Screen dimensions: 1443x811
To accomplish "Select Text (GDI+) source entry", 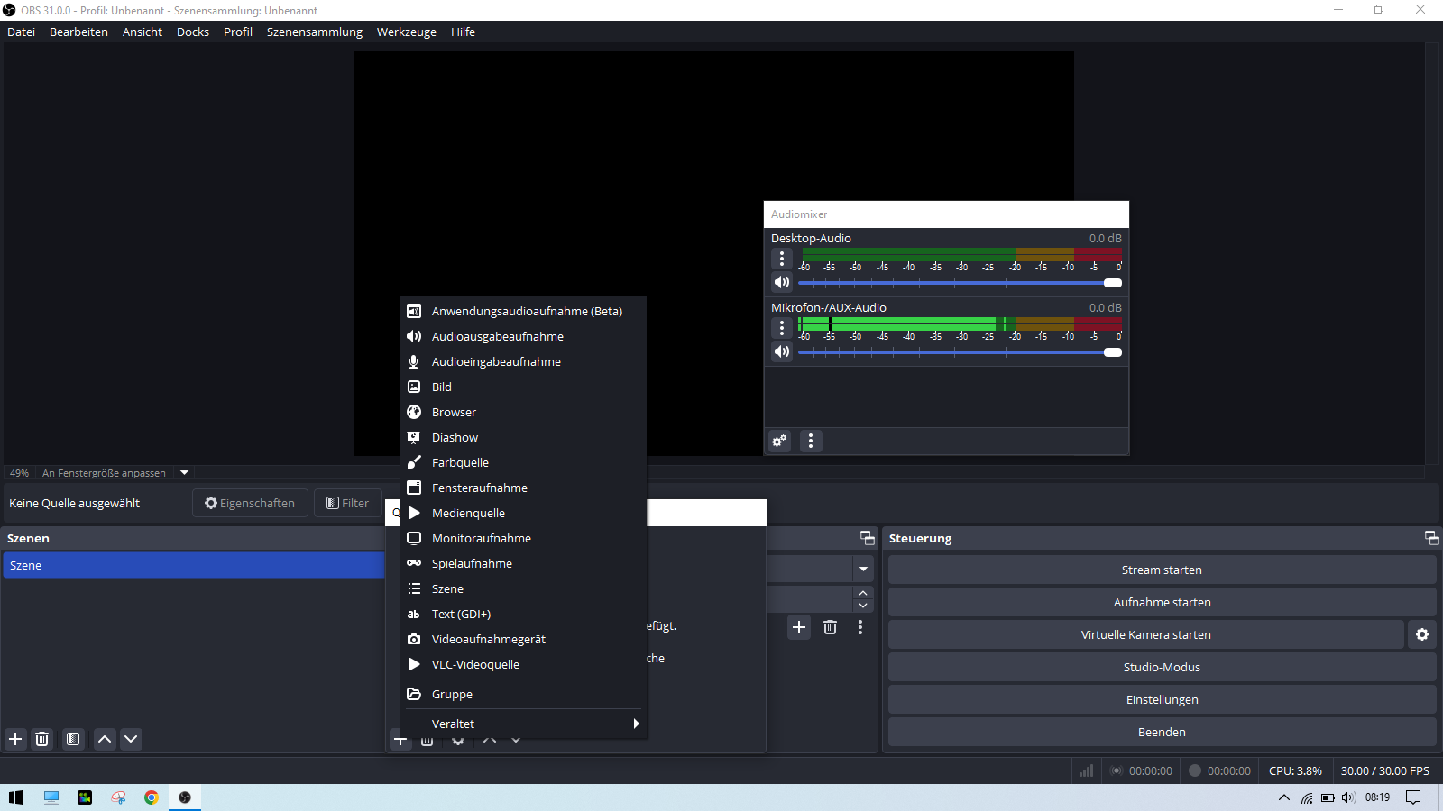I will pos(523,614).
